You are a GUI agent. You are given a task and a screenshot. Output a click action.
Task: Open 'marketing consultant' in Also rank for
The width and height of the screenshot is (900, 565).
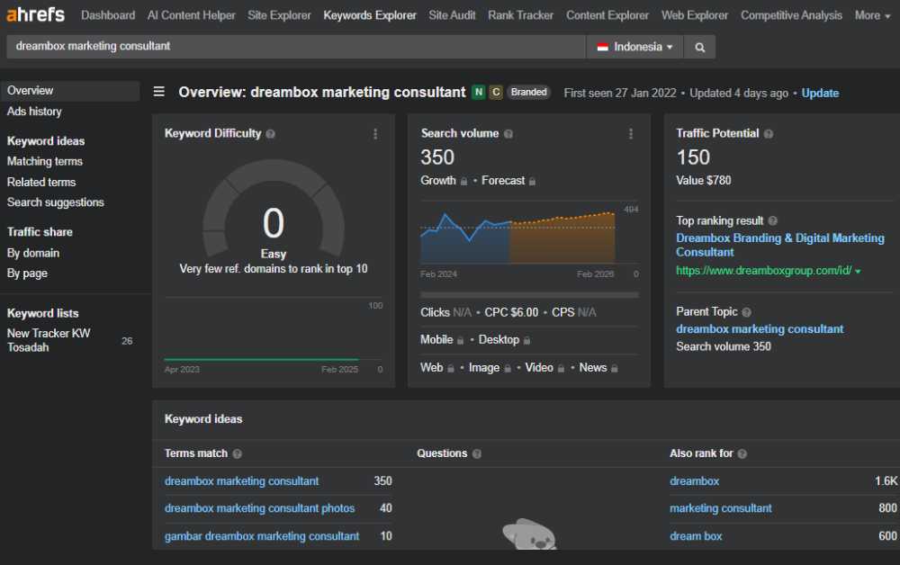(720, 508)
